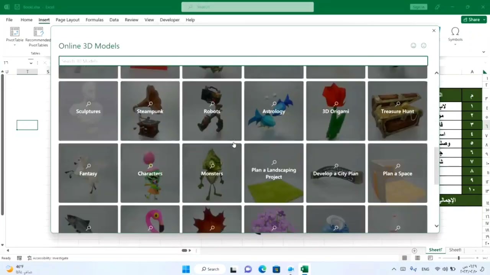Open the 3D Origami category
Viewport: 490px width, 275px height.
(336, 111)
